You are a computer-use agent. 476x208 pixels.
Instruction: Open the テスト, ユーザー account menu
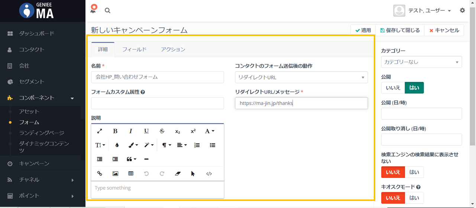click(x=422, y=11)
